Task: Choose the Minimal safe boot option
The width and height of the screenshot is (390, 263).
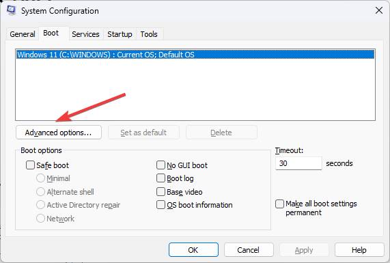Action: (x=40, y=178)
